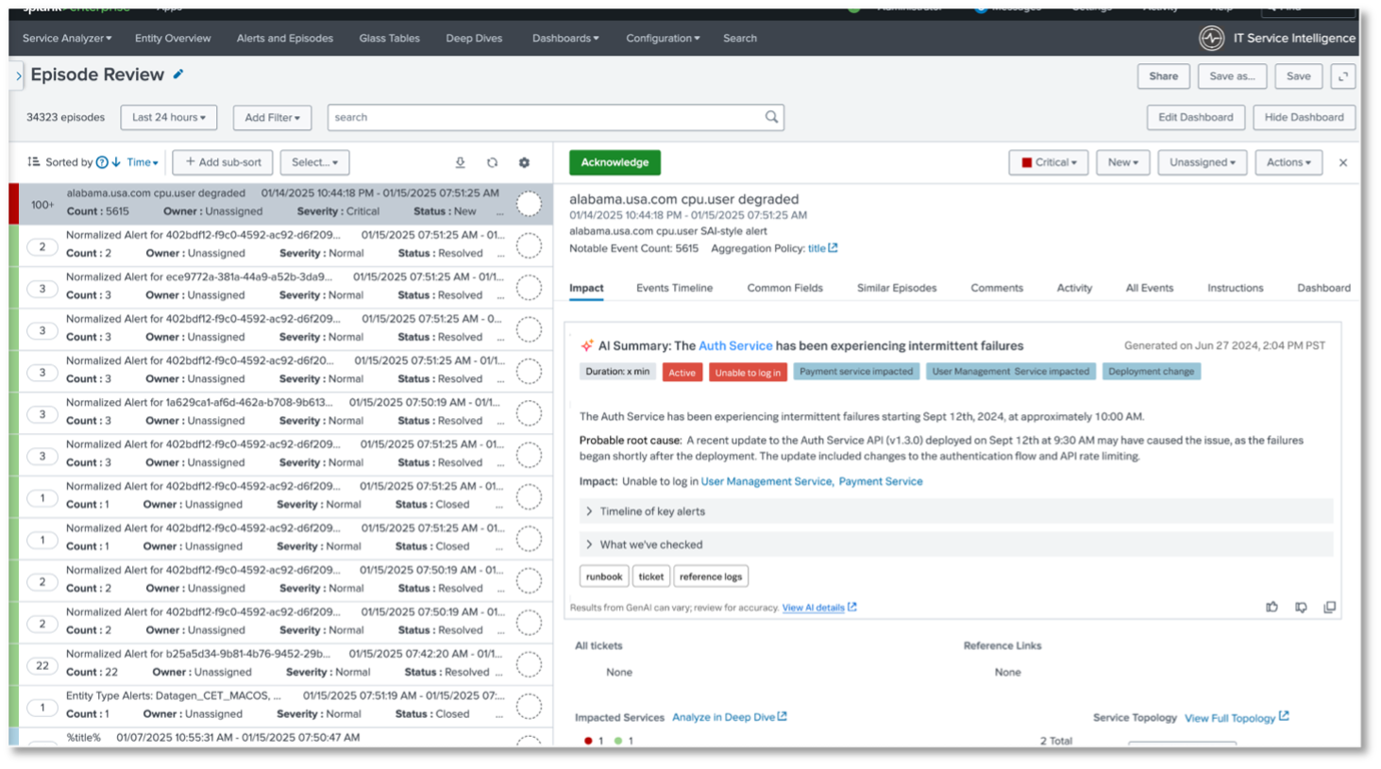The width and height of the screenshot is (1381, 769).
Task: Go to Entity Overview
Action: (173, 38)
